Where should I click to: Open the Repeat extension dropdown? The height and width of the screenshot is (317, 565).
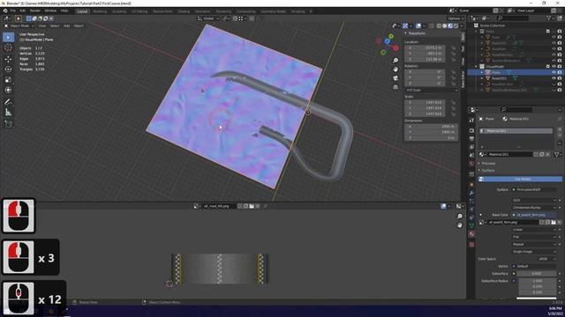[x=535, y=245]
